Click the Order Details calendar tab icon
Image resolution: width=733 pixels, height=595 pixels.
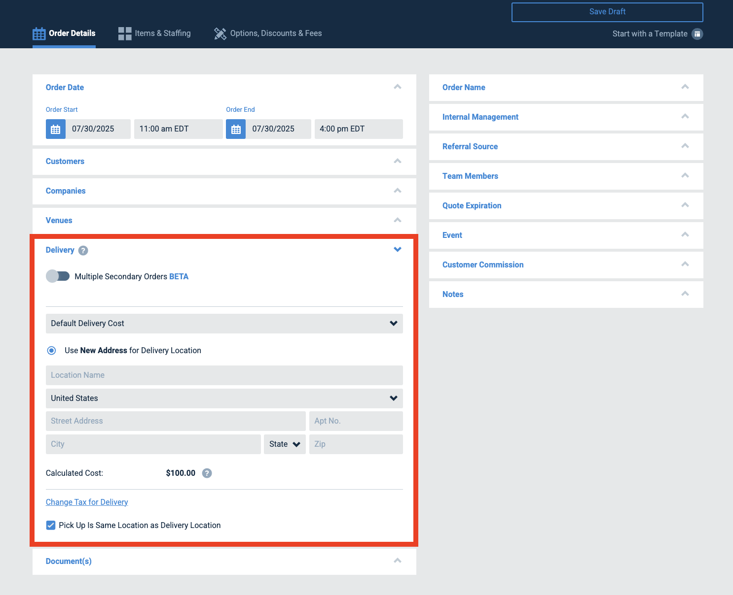tap(39, 33)
